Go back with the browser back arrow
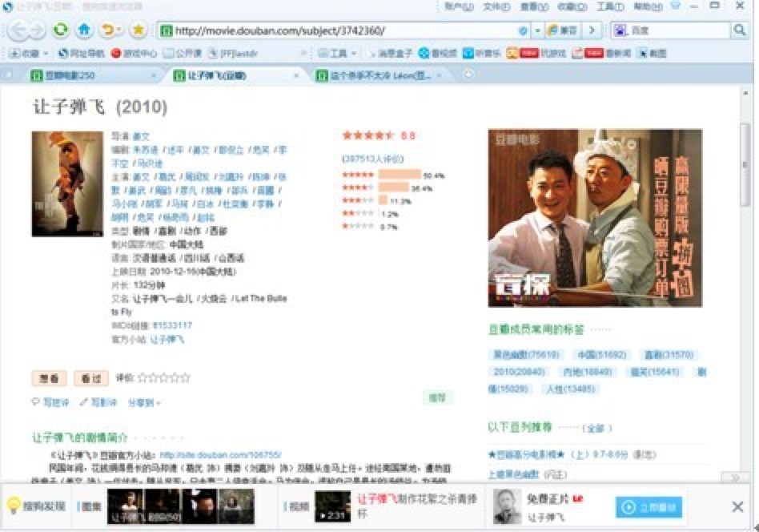Viewport: 759px width, 532px height. (18, 30)
